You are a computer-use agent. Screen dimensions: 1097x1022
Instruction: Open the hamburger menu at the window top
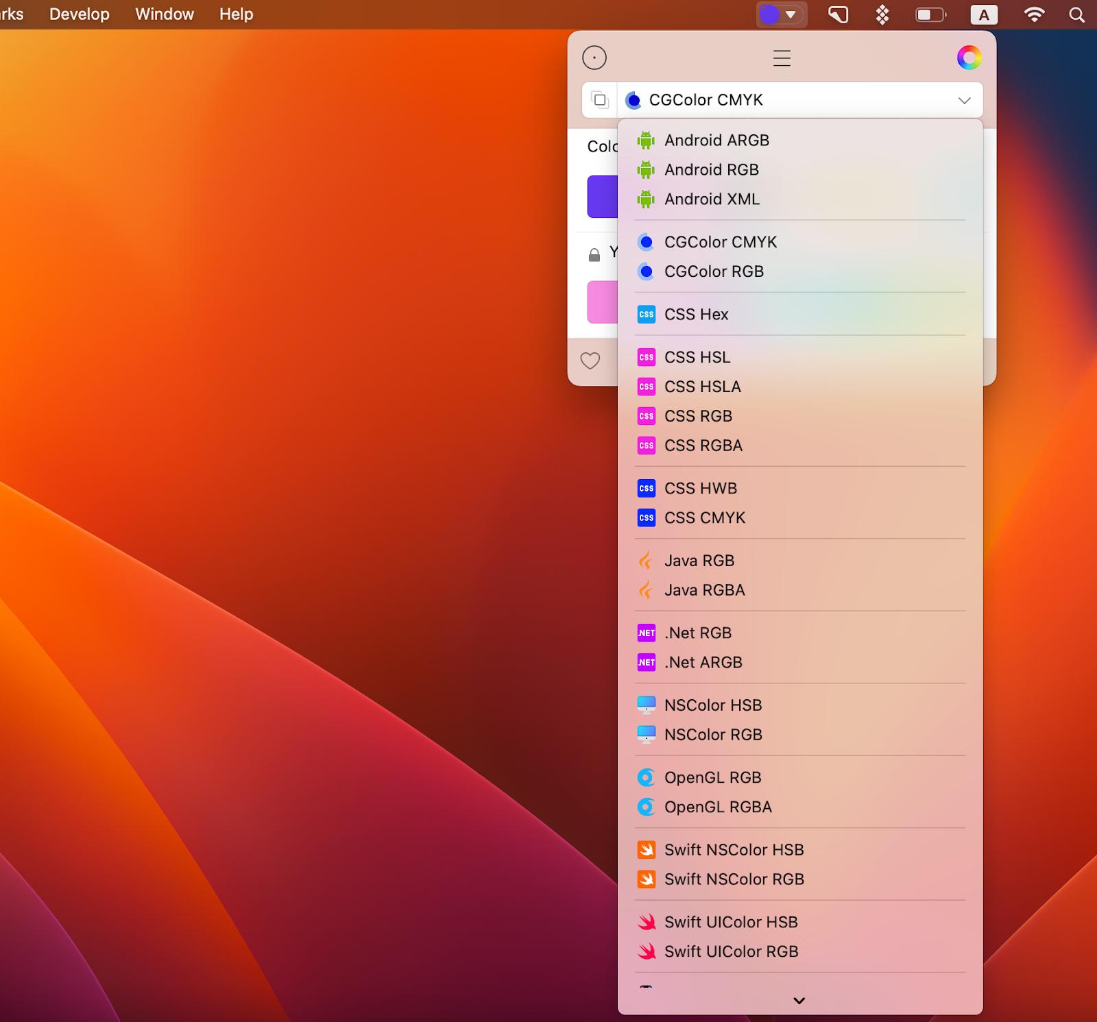click(x=782, y=58)
